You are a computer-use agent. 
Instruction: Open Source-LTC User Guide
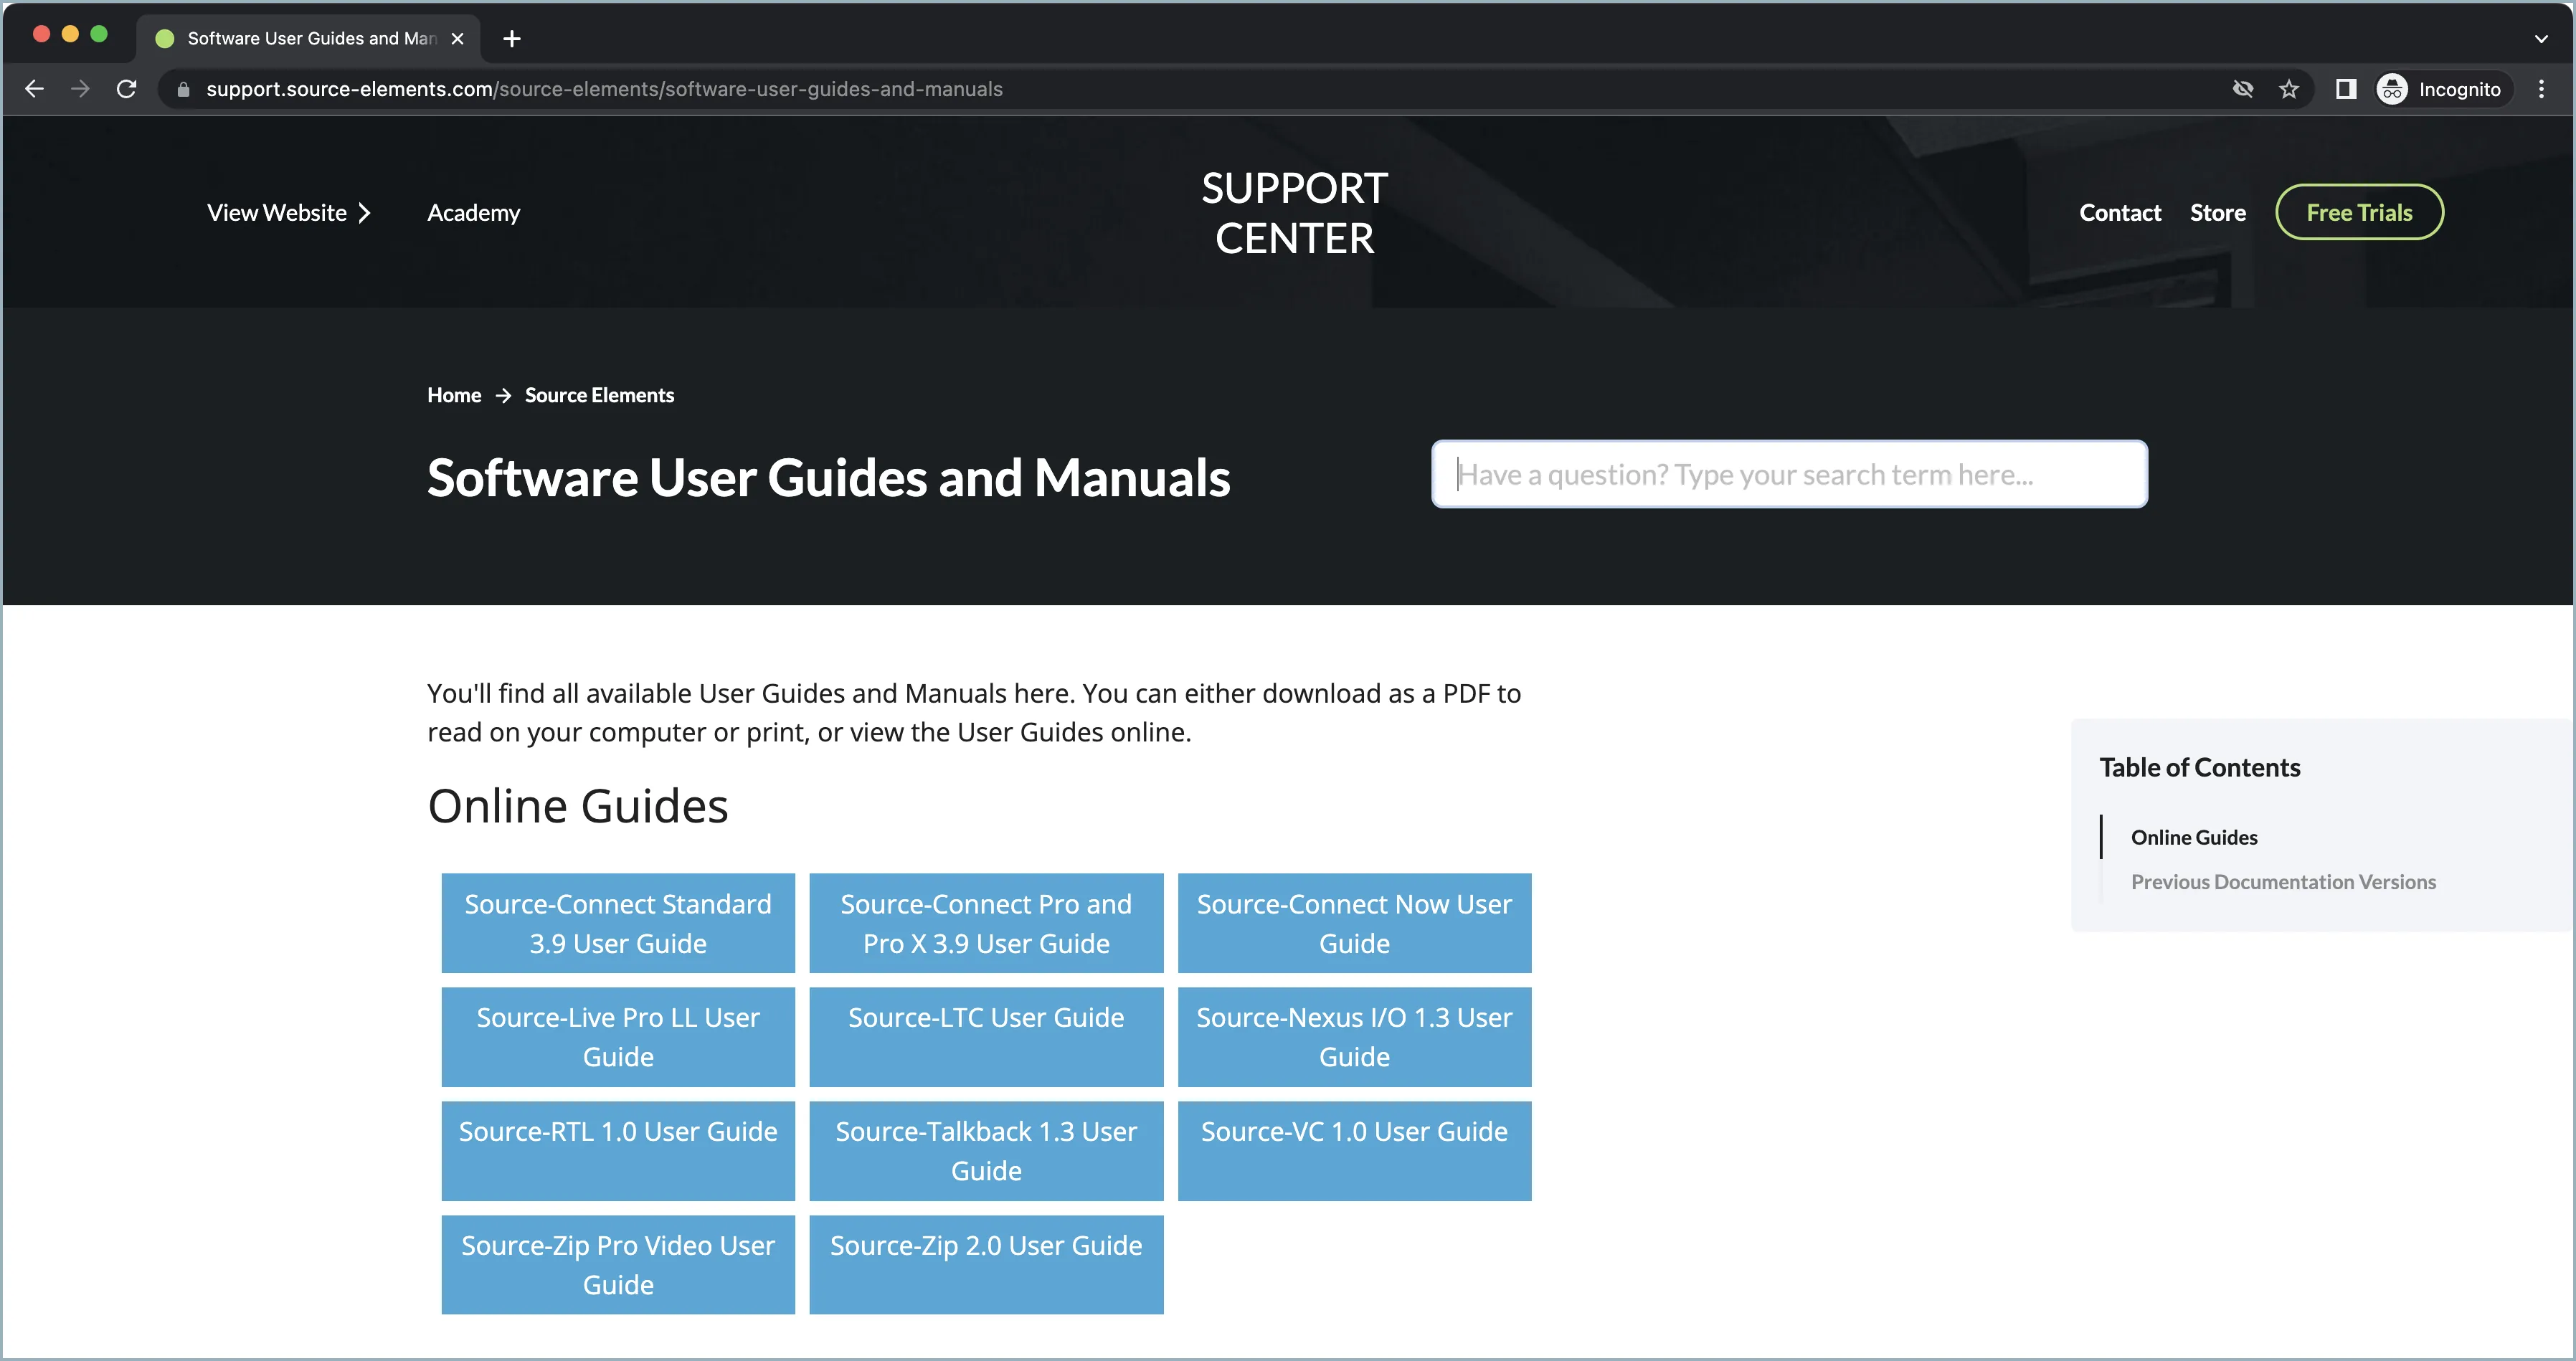986,1037
